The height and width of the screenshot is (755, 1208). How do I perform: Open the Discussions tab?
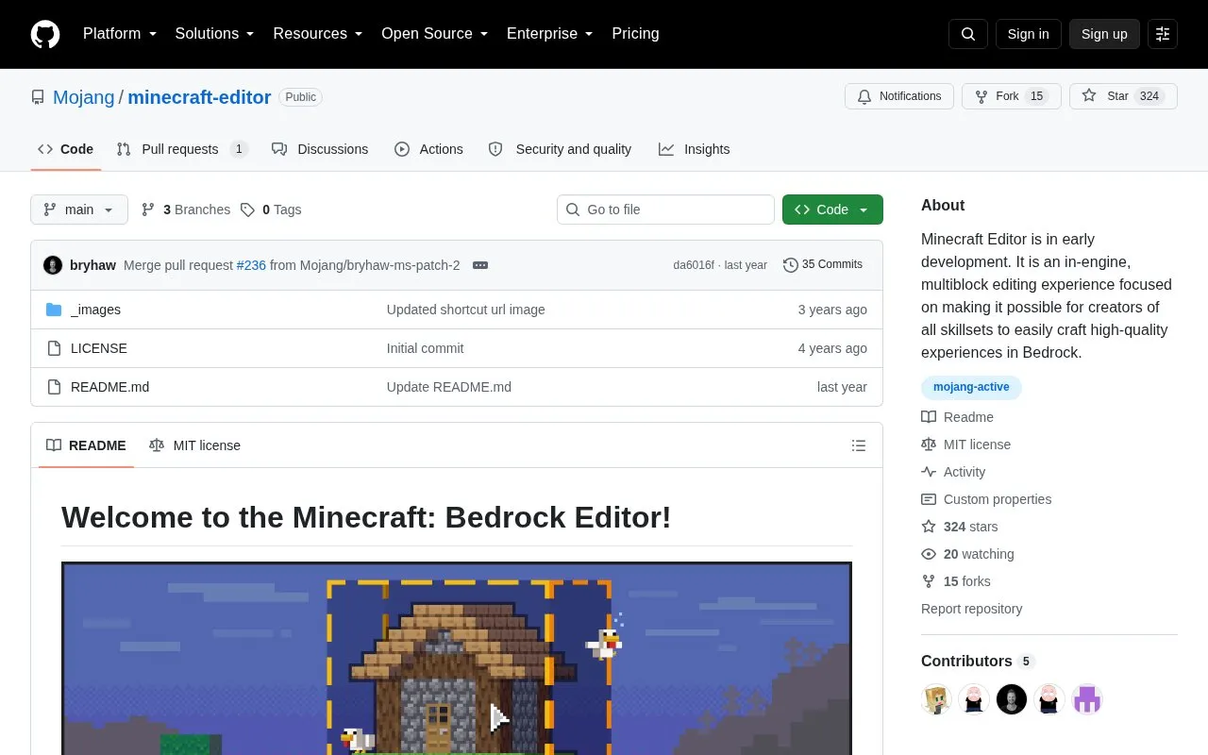tap(320, 149)
